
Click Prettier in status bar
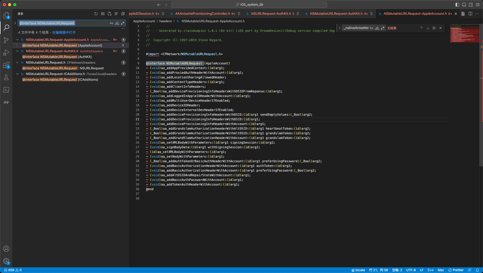coord(456,270)
